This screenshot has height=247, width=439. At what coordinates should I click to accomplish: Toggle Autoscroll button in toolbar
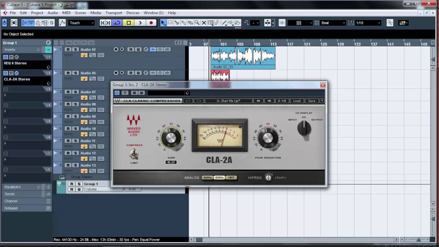[x=268, y=23]
